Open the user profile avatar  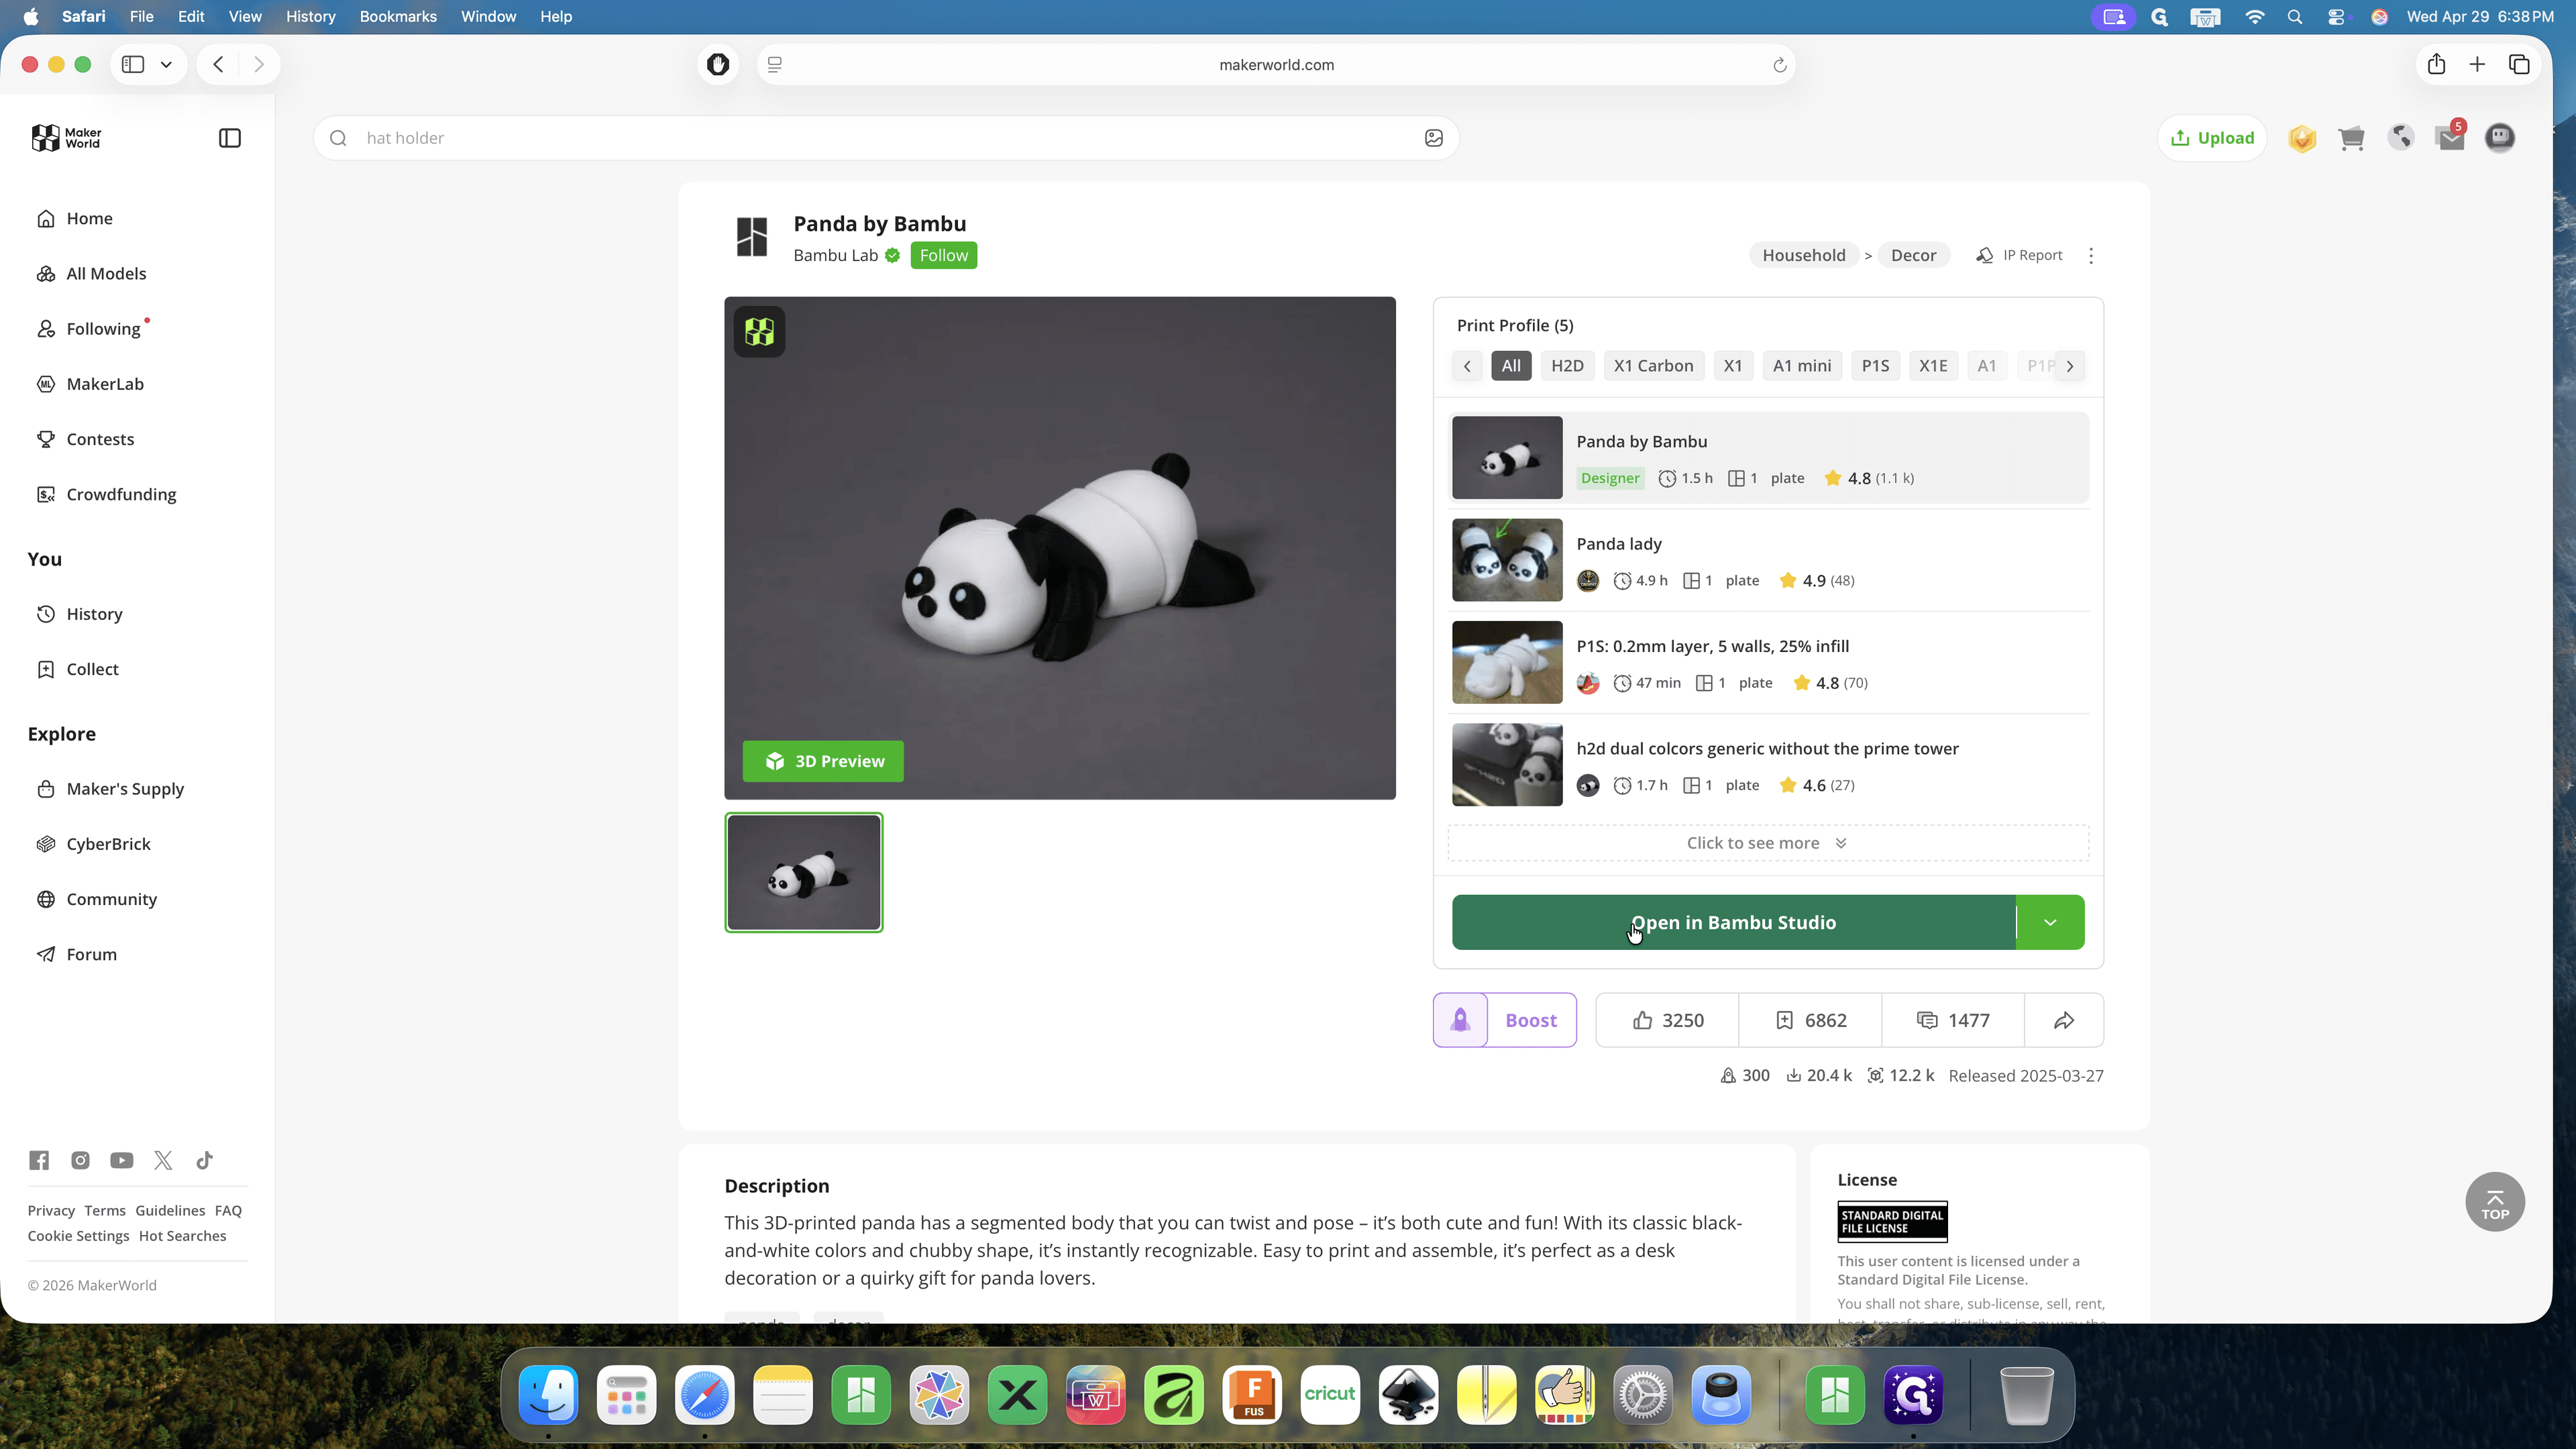click(x=2500, y=137)
